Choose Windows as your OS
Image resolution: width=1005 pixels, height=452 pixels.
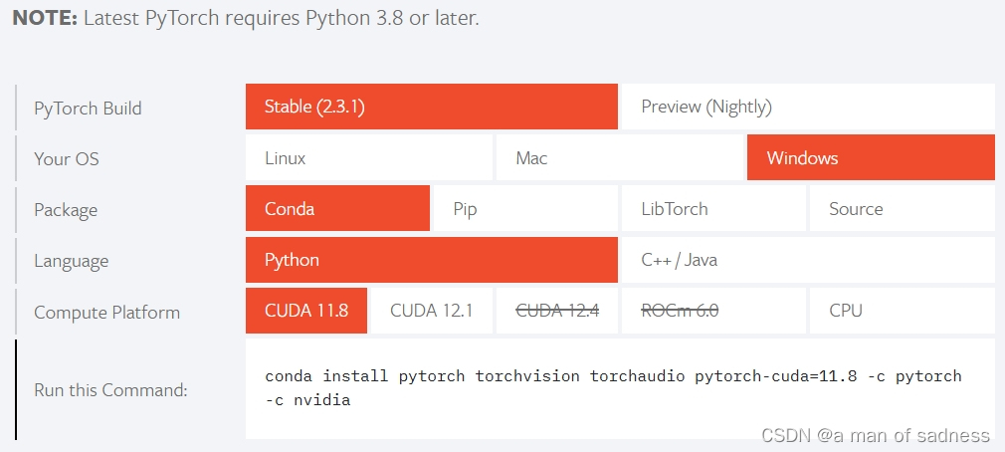pyautogui.click(x=871, y=157)
